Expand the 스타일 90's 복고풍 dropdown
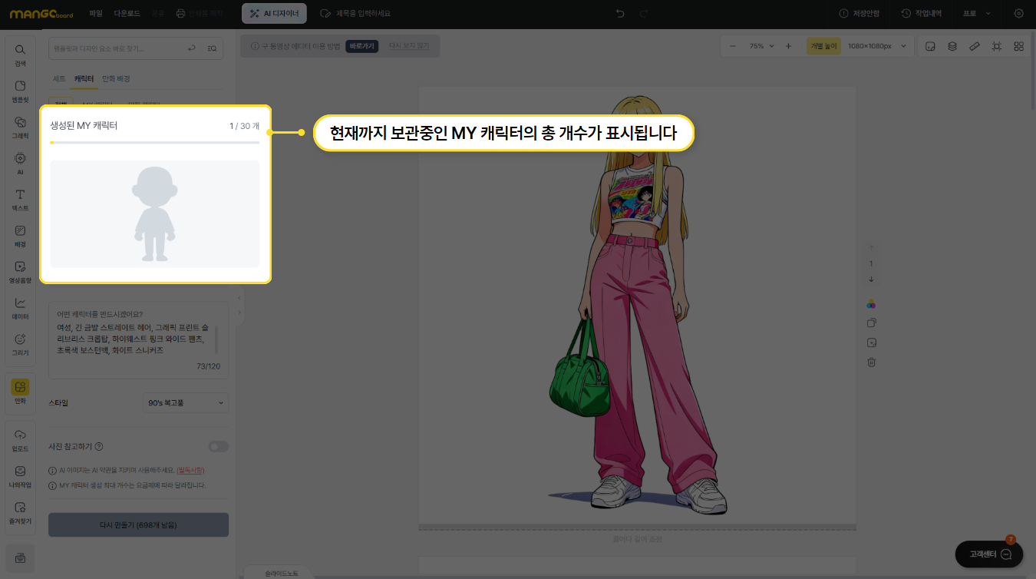Image resolution: width=1036 pixels, height=579 pixels. pos(186,402)
